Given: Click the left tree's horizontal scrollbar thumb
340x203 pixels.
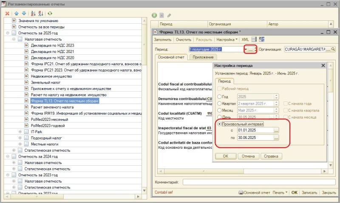Looking at the screenshot, I should coord(37,197).
